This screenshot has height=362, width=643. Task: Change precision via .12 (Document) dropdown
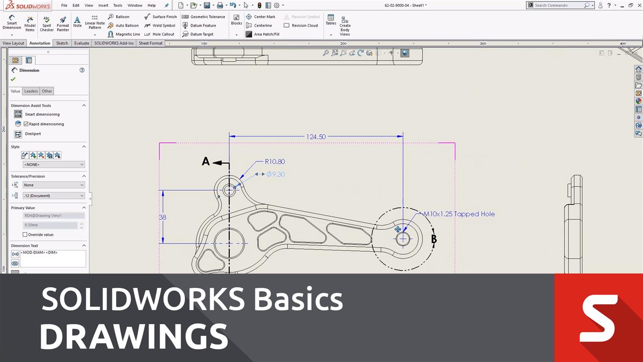(x=53, y=195)
